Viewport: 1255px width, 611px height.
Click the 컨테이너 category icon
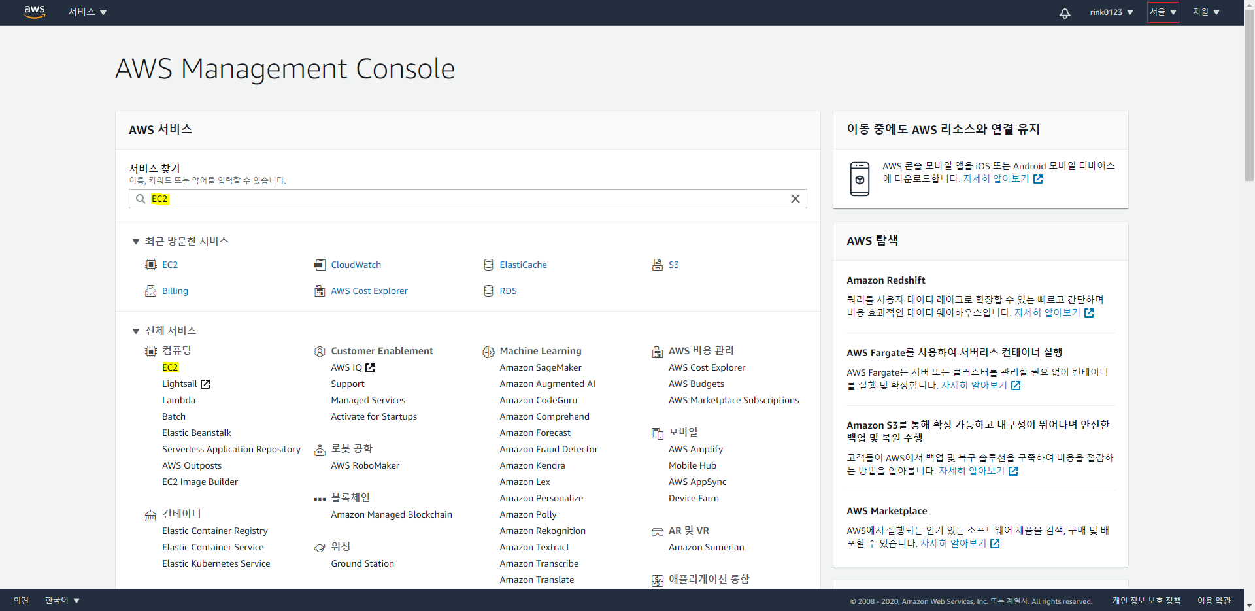point(151,516)
